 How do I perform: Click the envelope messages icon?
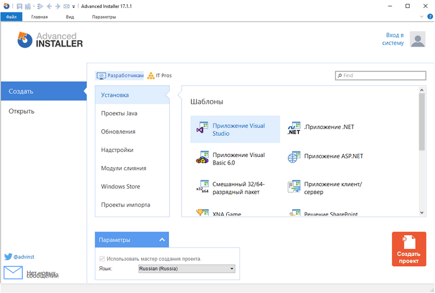coord(13,273)
